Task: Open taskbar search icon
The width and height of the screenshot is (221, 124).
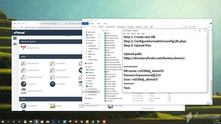Action: tap(8, 122)
